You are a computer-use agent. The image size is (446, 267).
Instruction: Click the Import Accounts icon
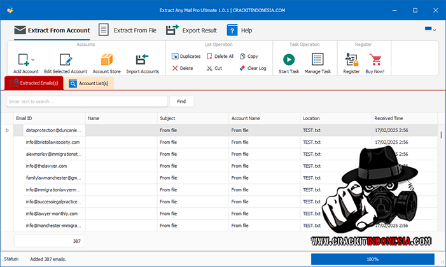pos(142,60)
